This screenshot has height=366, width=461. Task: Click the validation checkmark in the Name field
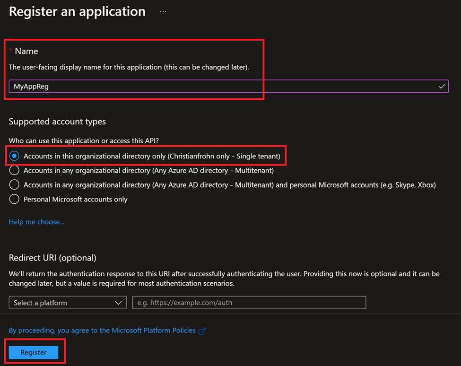[x=442, y=86]
